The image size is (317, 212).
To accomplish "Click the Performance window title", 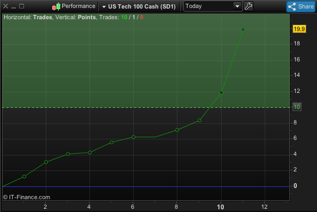I will (78, 6).
